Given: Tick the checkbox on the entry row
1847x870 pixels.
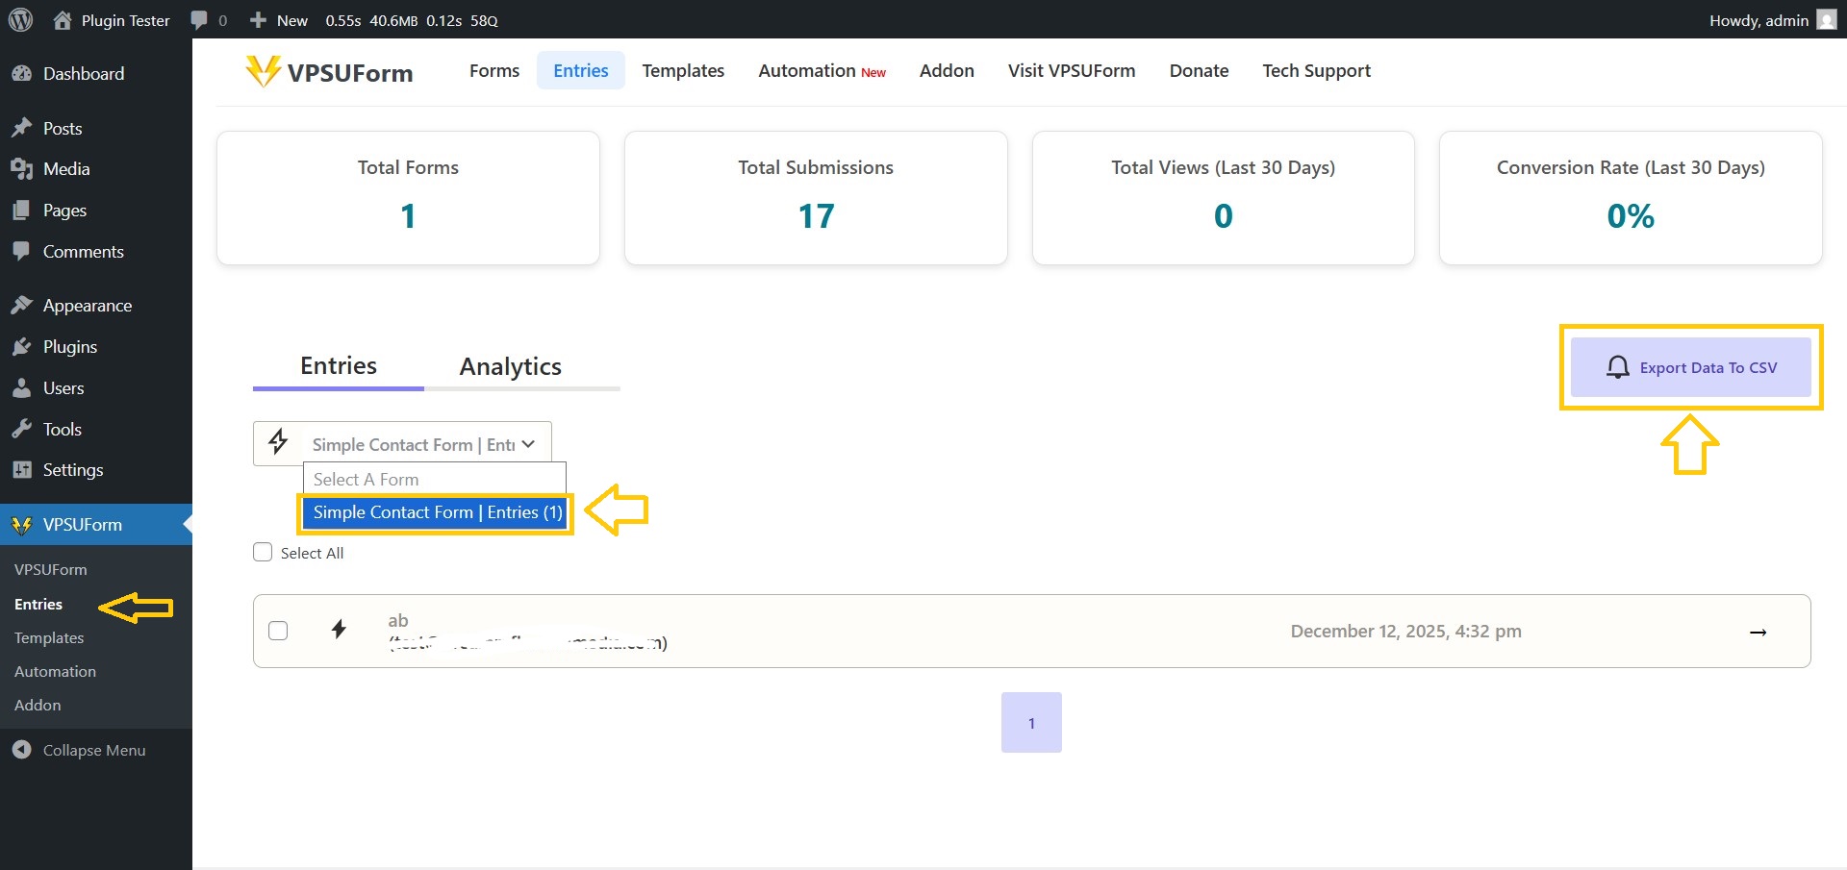Looking at the screenshot, I should 278,631.
